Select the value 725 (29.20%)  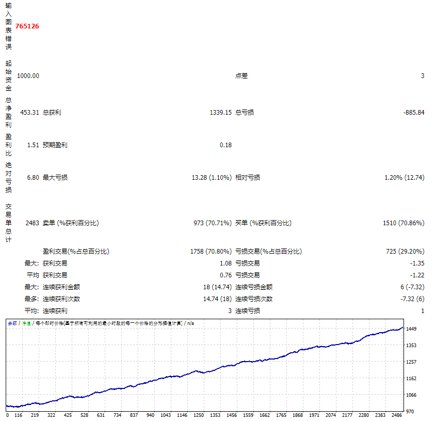[x=405, y=252]
